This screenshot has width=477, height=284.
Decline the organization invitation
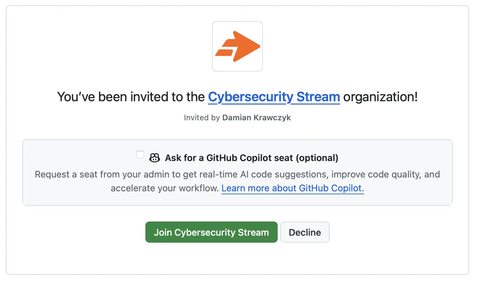(305, 232)
